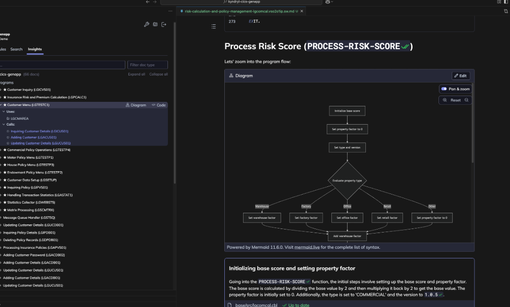Open Code for Customer Menu row
The width and height of the screenshot is (510, 307).
click(159, 105)
